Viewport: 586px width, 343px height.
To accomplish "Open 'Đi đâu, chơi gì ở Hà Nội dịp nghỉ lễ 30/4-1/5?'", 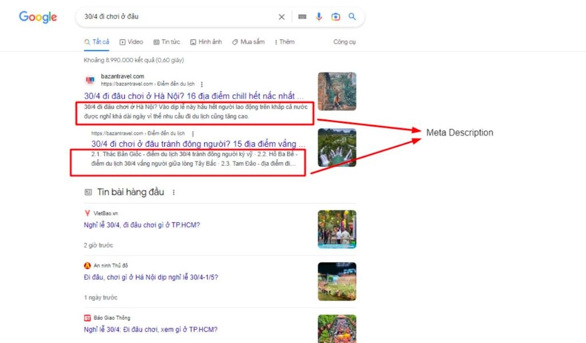I will (151, 277).
